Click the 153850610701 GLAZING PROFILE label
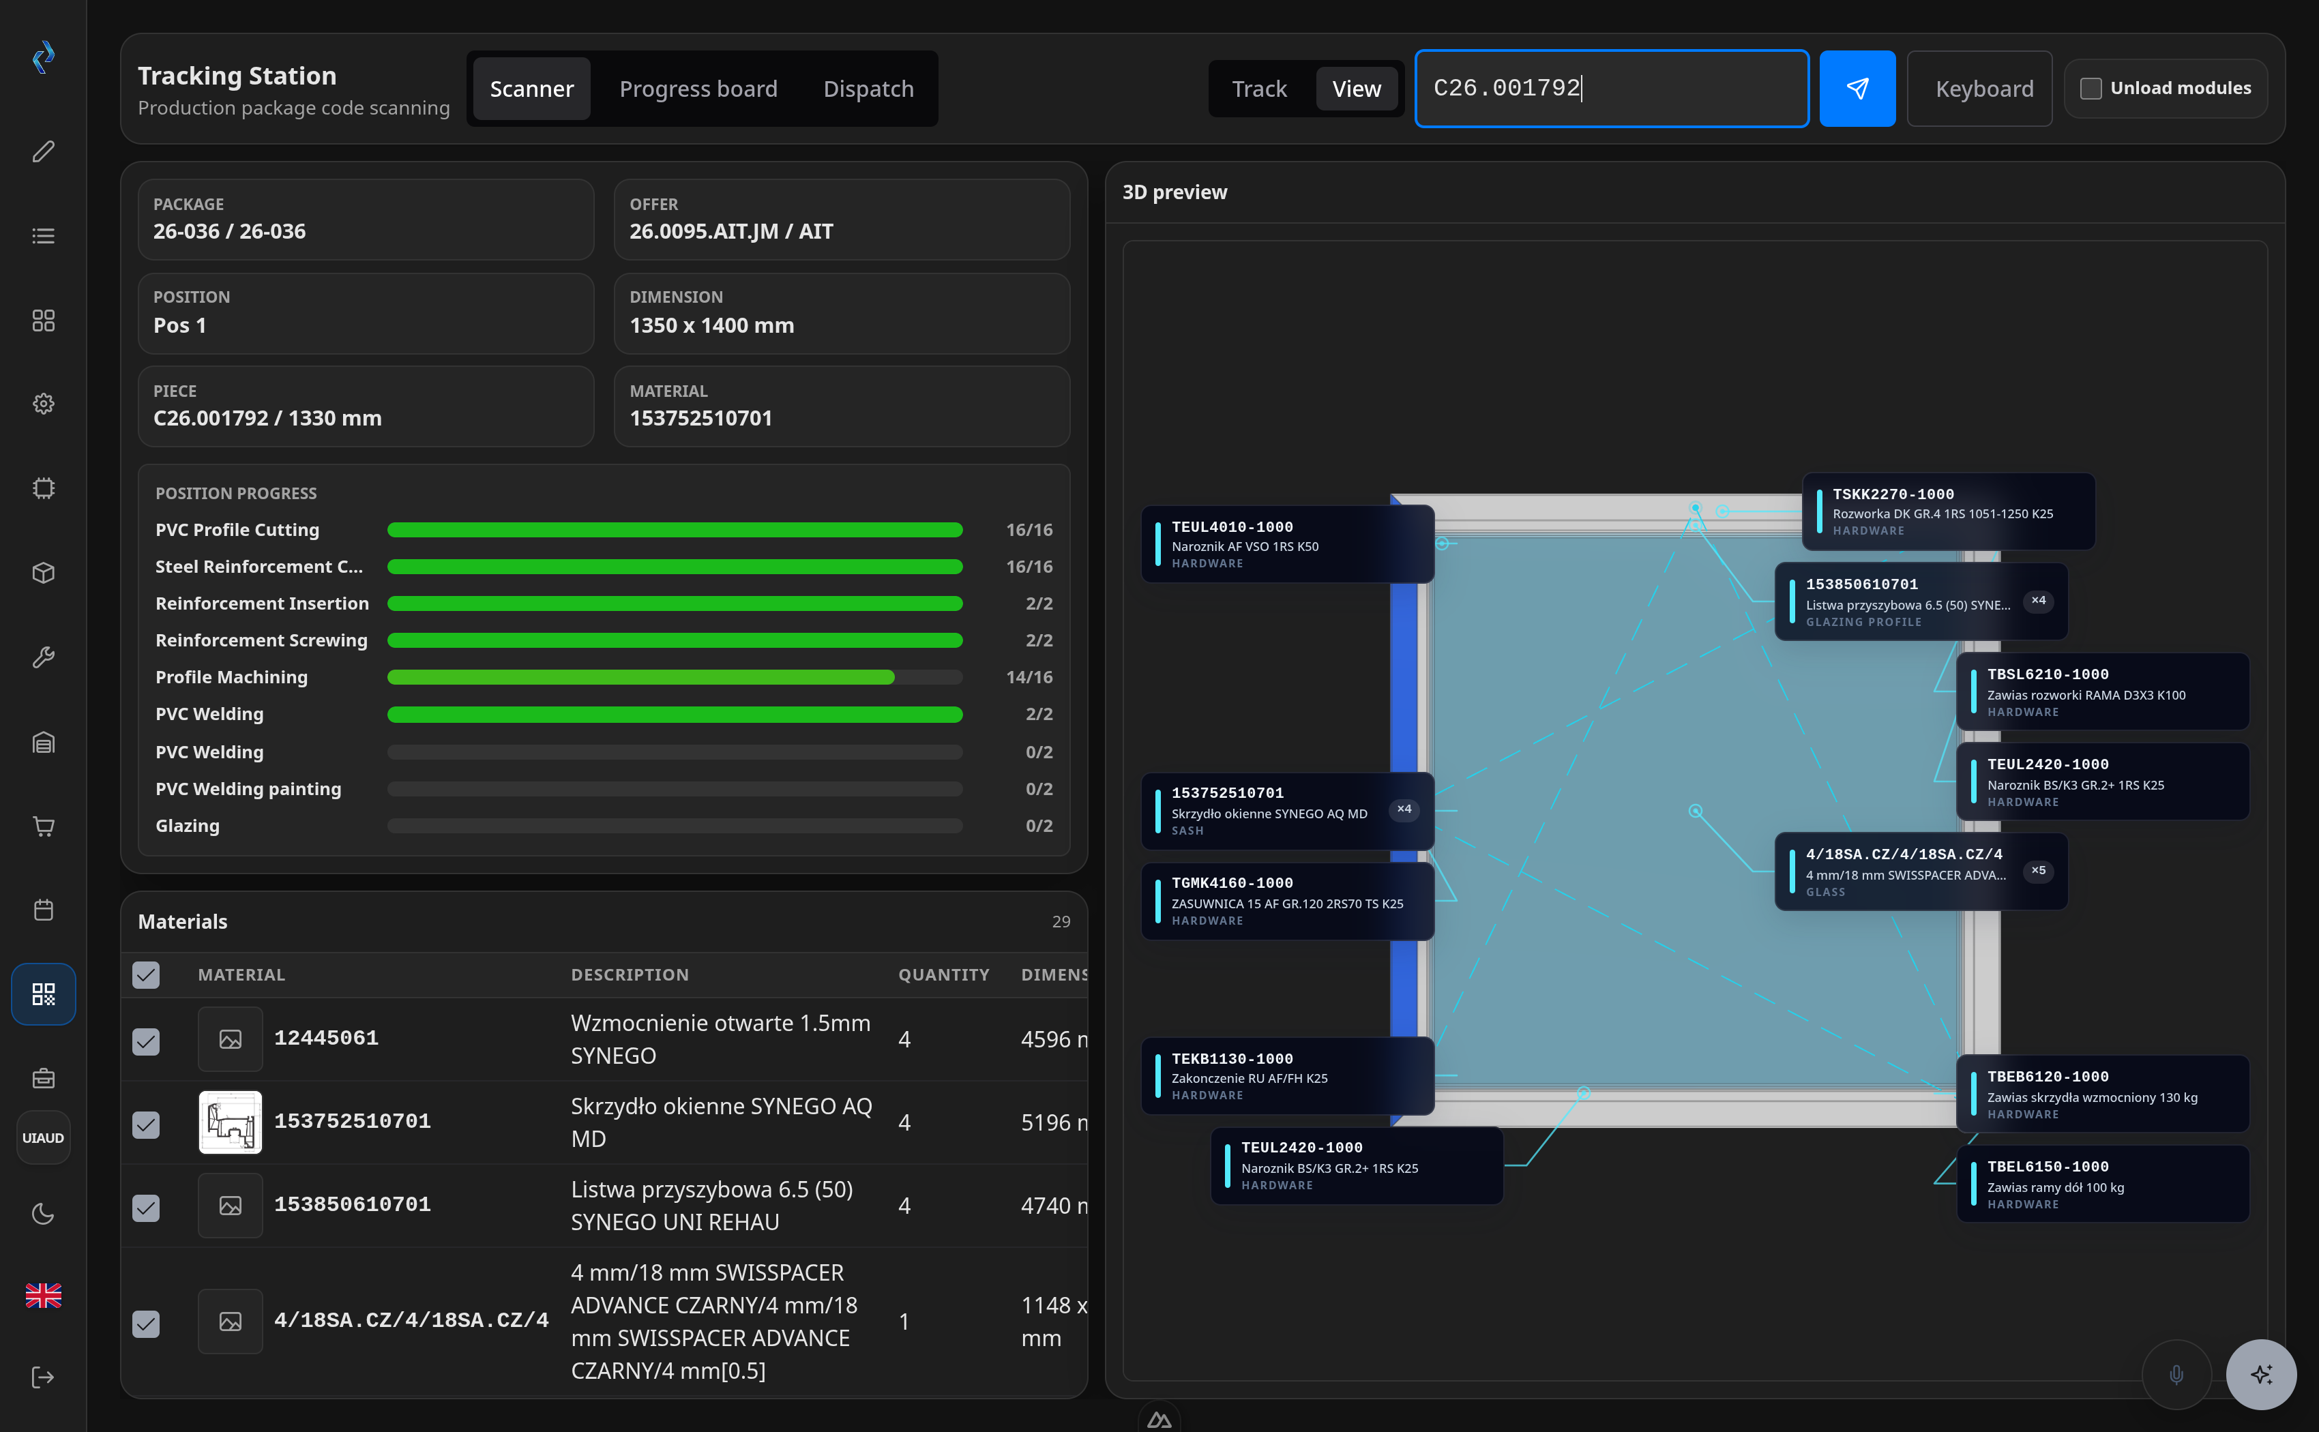The height and width of the screenshot is (1432, 2319). coord(1920,601)
